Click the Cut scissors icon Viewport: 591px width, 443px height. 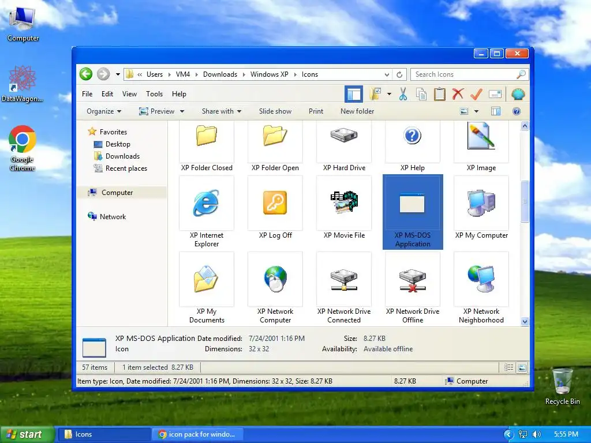403,94
